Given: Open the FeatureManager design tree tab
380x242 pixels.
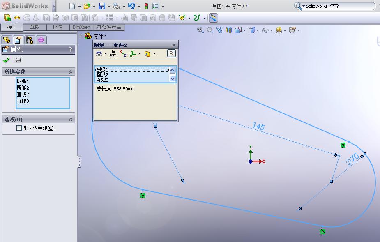Looking at the screenshot, I should 7,40.
